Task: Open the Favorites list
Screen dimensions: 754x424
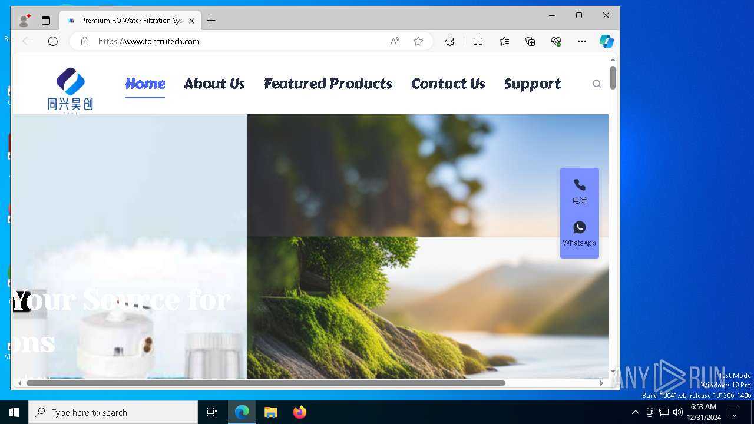Action: click(504, 41)
